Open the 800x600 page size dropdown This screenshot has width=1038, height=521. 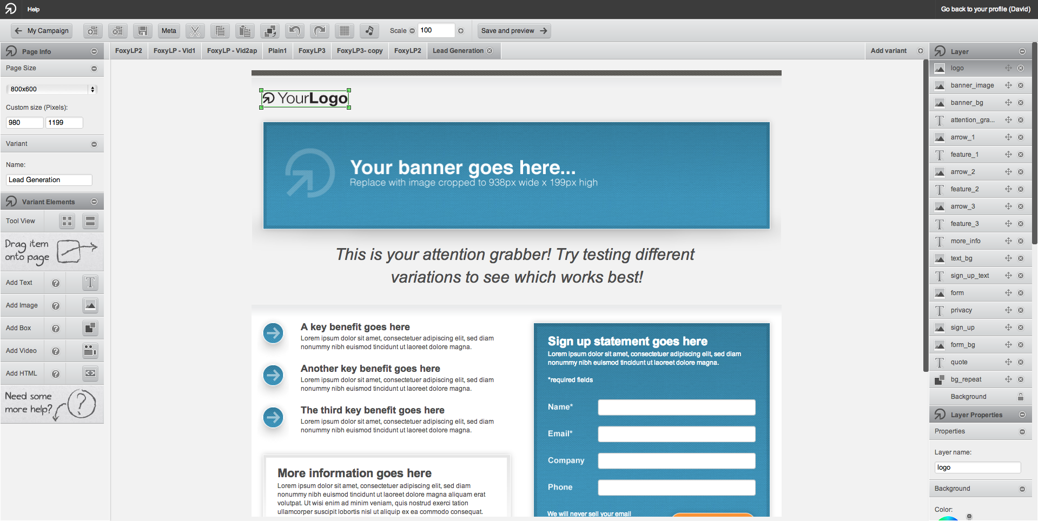[x=52, y=89]
